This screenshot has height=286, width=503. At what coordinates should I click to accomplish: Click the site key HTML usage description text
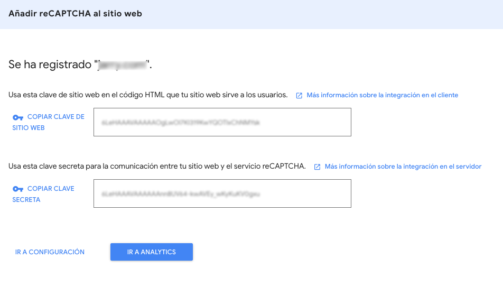pos(148,95)
